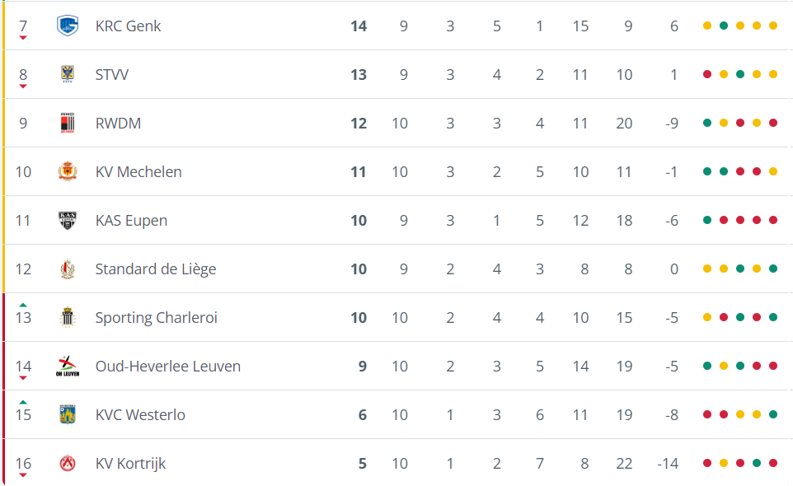Open the Sporting Charleroi team name link

coord(156,317)
